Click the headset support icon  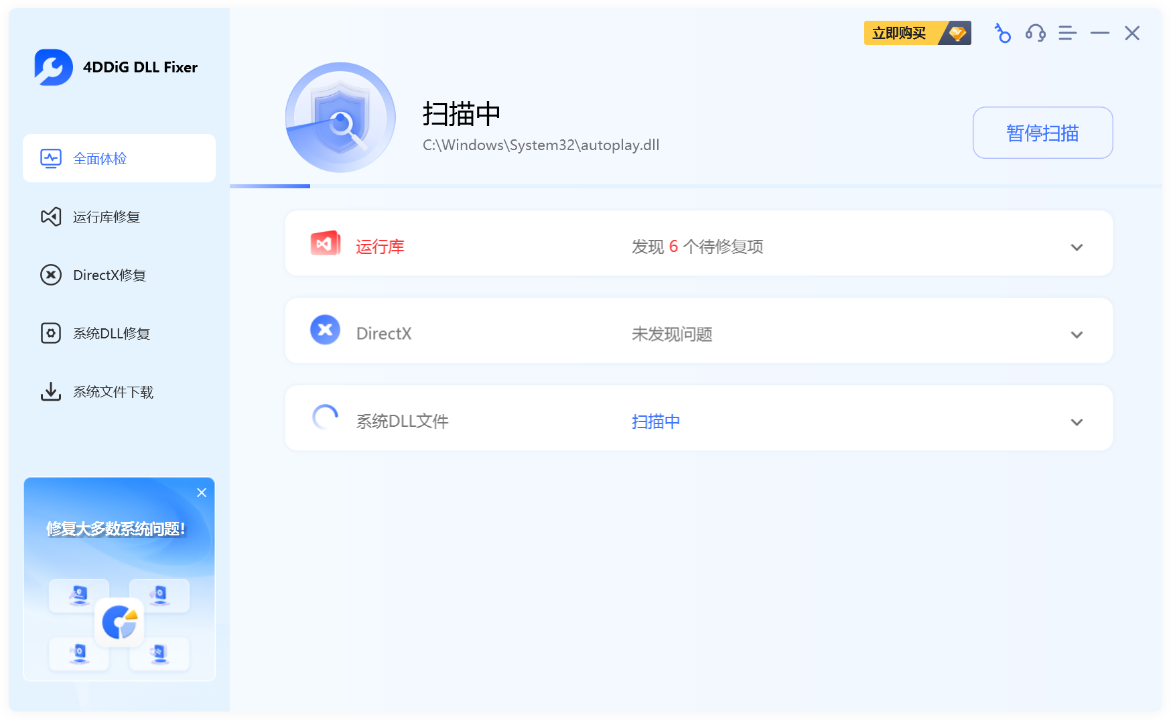click(1035, 33)
